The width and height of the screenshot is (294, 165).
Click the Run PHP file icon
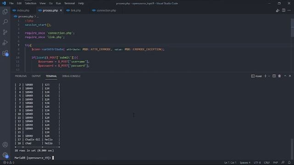tap(277, 11)
